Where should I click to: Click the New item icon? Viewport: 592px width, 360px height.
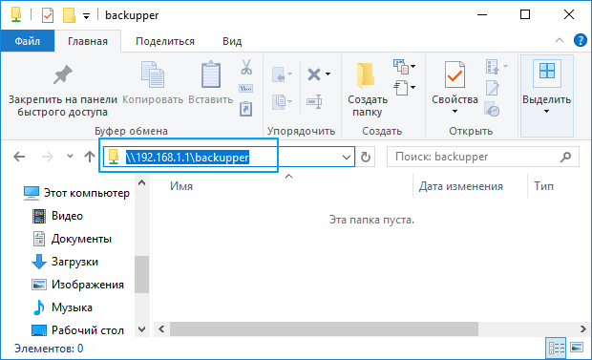[x=401, y=67]
